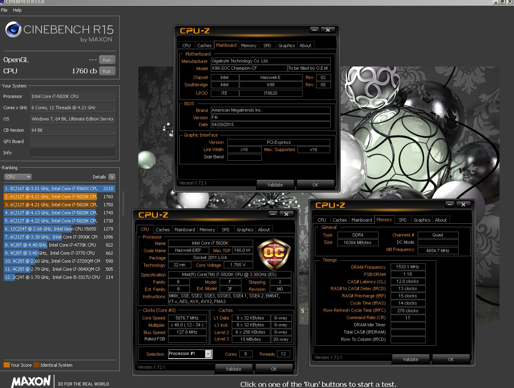Image resolution: width=514 pixels, height=388 pixels.
Task: Click OK in Mainboard CPU-Z window
Action: click(315, 185)
